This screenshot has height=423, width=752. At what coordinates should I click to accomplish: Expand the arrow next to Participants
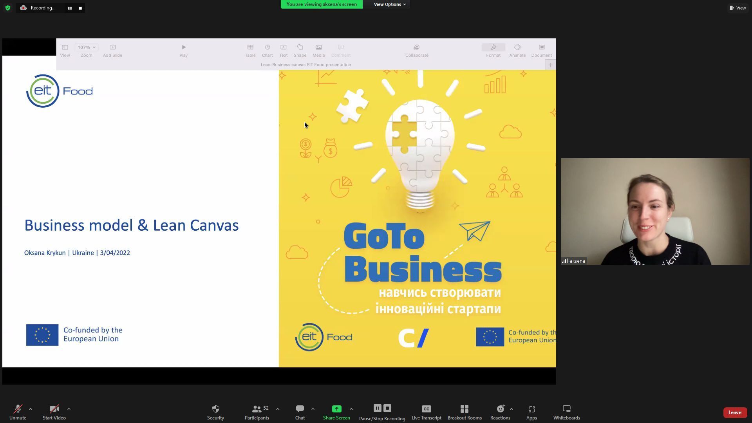(278, 409)
